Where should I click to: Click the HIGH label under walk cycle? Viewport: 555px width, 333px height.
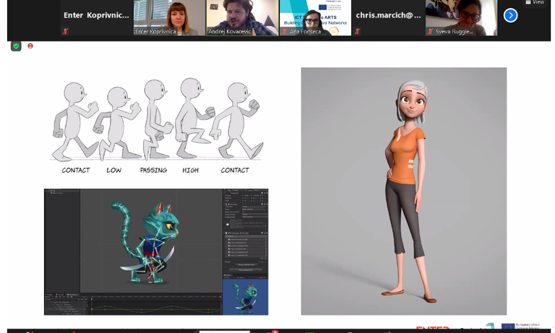[191, 170]
